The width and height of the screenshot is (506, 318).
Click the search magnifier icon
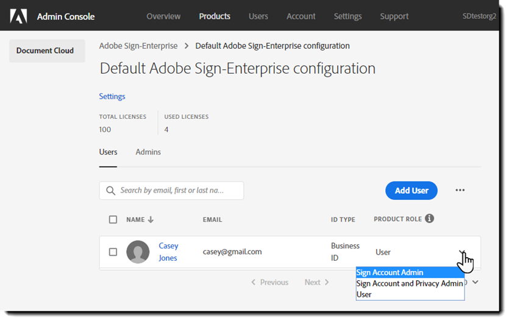tap(110, 191)
